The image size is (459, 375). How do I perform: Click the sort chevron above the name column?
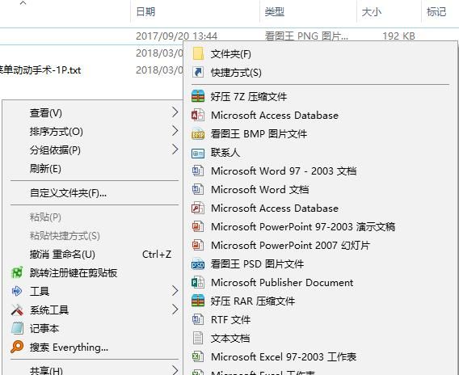(x=23, y=3)
